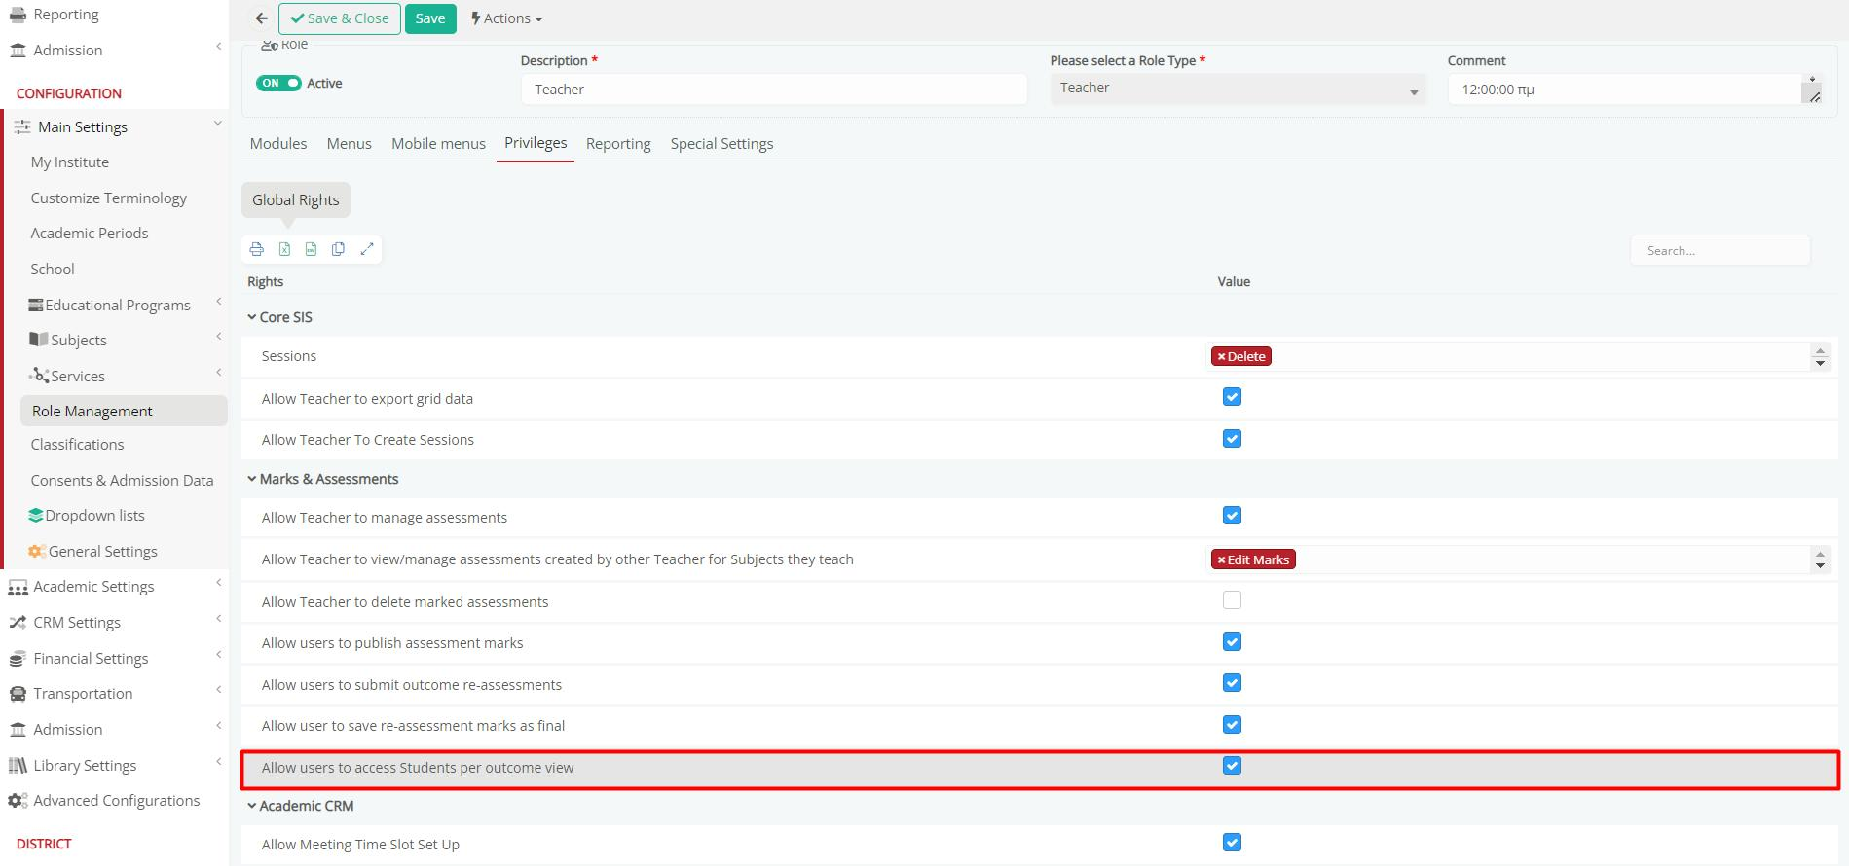1849x866 pixels.
Task: Uncheck Allow users to publish assessment marks
Action: (x=1232, y=642)
